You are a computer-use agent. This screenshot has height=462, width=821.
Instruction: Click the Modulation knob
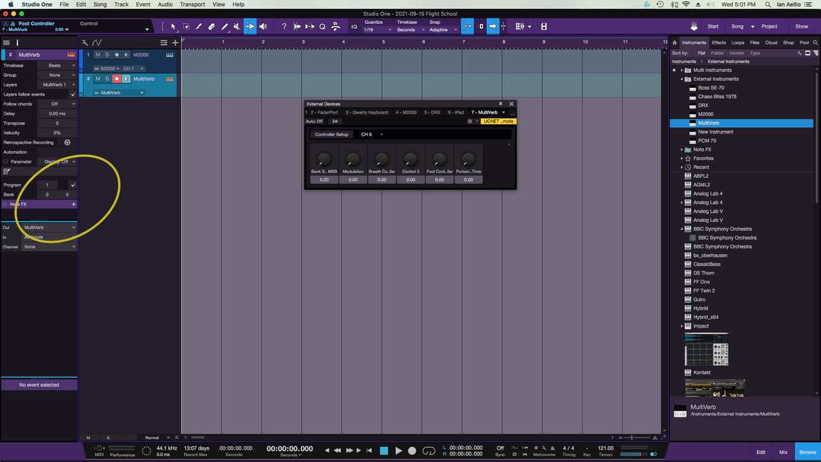[x=353, y=159]
